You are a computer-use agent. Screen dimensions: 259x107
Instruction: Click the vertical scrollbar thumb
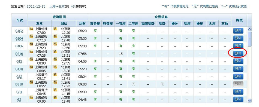click(249, 39)
